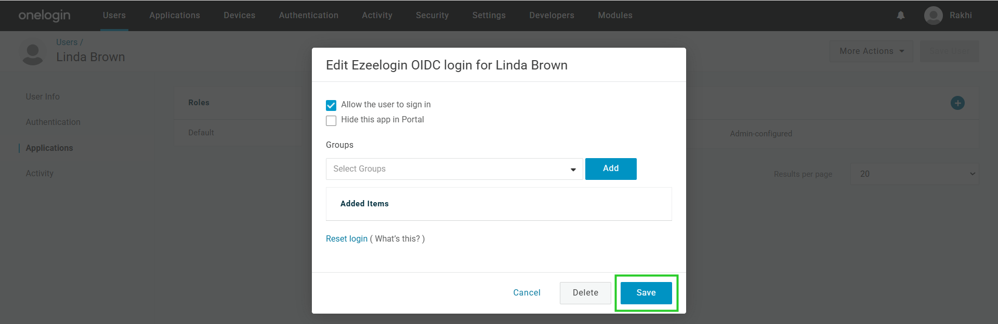The width and height of the screenshot is (998, 324).
Task: Click the blue plus icon near Roles
Action: pos(957,103)
